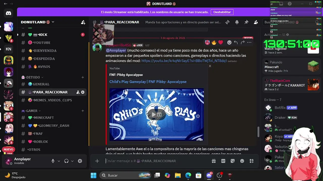Select the MINECRAFT channel
The image size is (323, 181).
tap(52, 118)
